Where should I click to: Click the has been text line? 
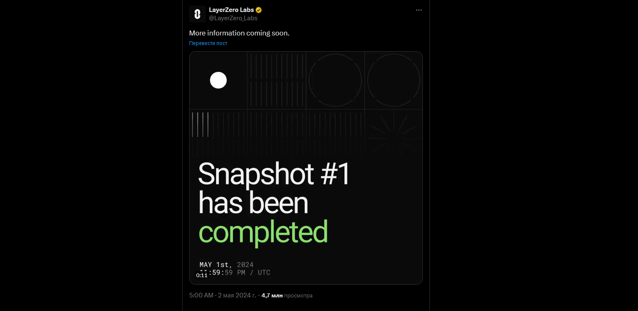point(253,204)
